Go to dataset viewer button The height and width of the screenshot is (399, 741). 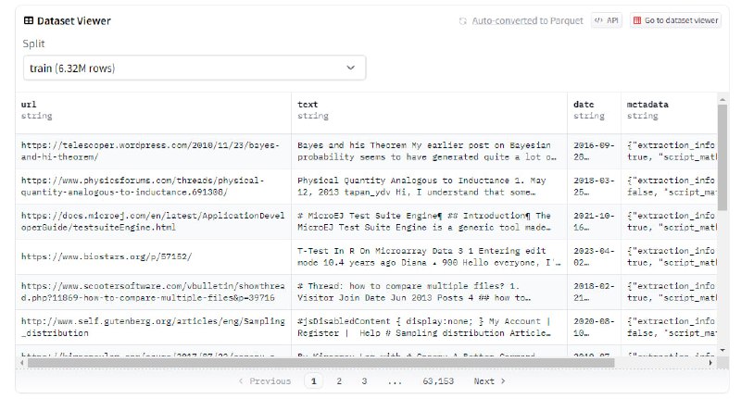[675, 20]
